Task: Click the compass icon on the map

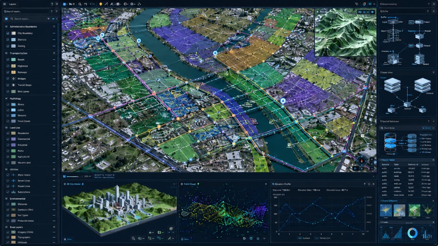Action: (361, 161)
